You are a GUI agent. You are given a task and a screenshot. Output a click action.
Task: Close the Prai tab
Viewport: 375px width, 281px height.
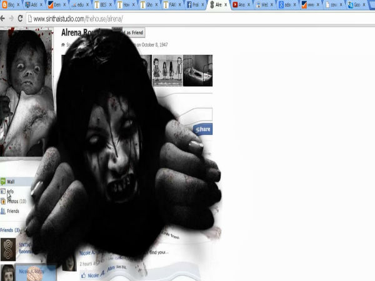202,4
